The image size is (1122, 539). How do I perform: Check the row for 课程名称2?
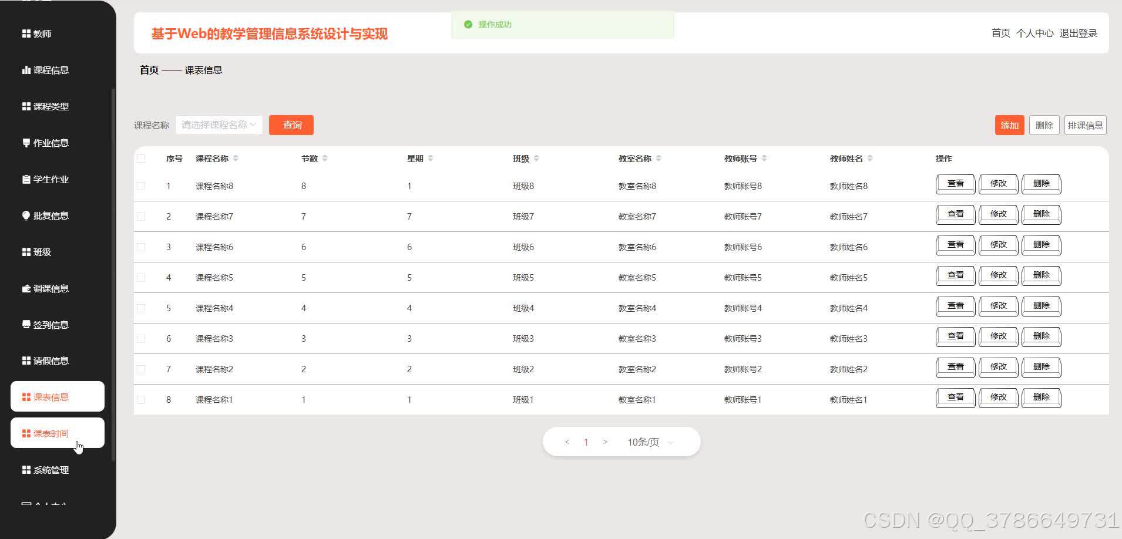click(141, 369)
